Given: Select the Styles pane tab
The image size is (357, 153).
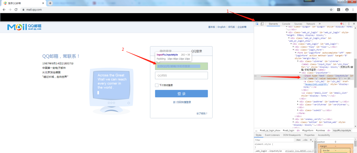Looking at the screenshot, I should [x=258, y=135].
